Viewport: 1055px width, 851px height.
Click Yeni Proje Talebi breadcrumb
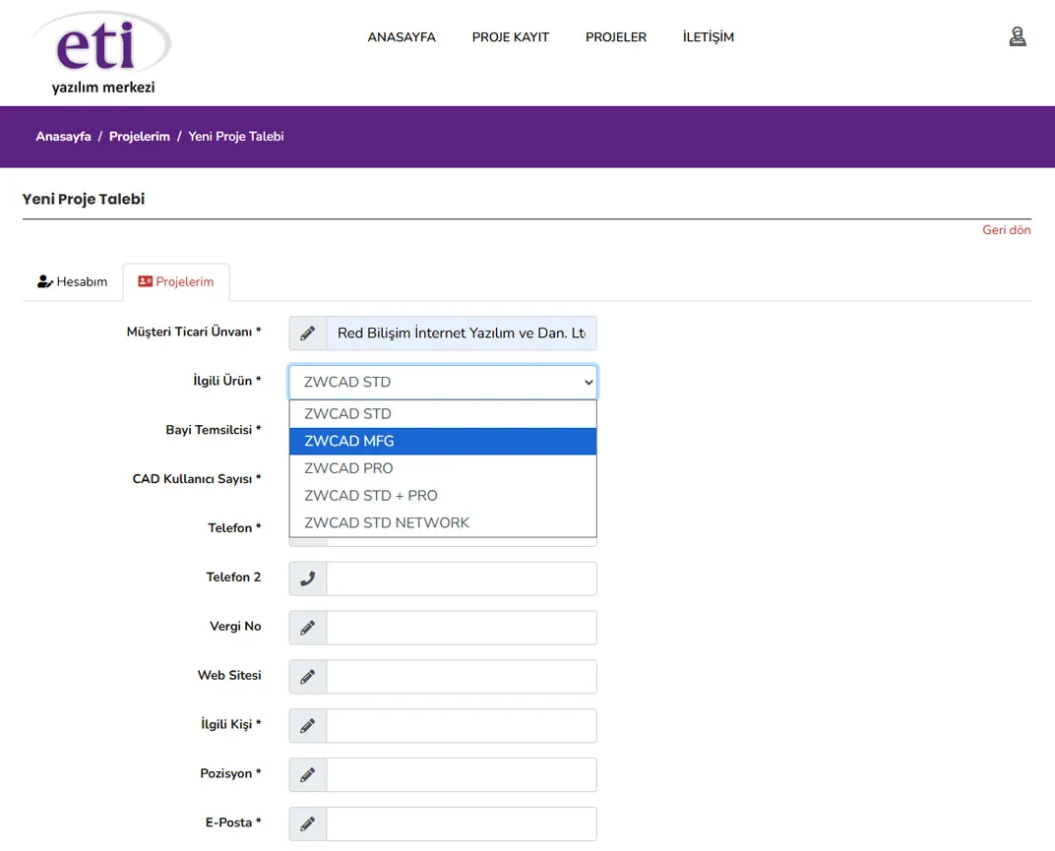[236, 137]
